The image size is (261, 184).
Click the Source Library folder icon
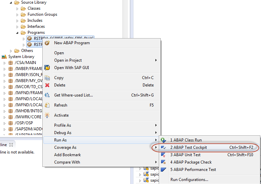click(x=17, y=2)
